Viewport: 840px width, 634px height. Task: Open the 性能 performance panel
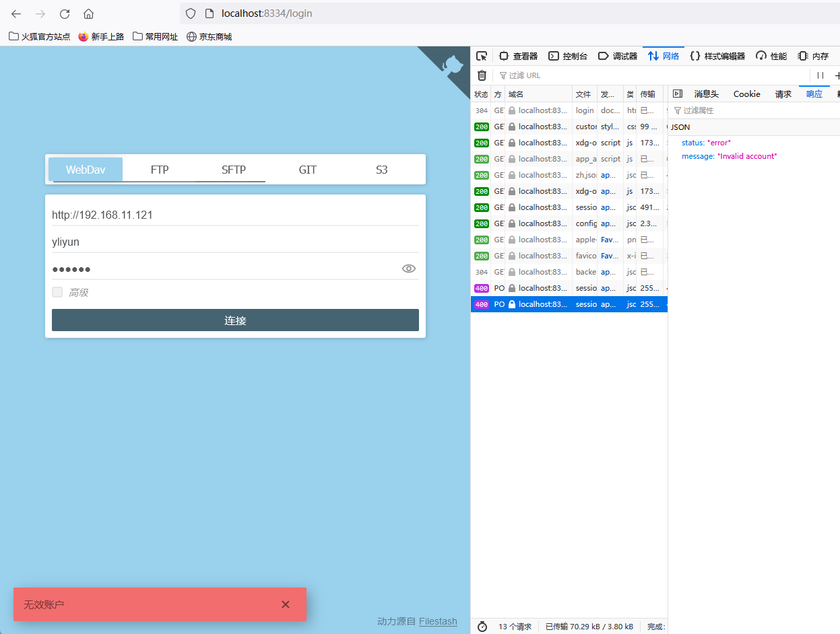[771, 56]
